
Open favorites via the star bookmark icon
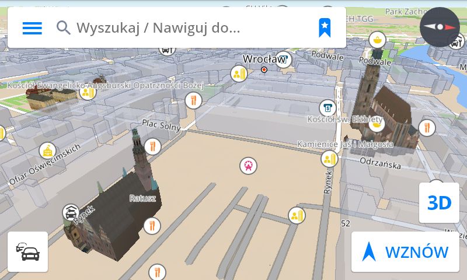click(325, 27)
